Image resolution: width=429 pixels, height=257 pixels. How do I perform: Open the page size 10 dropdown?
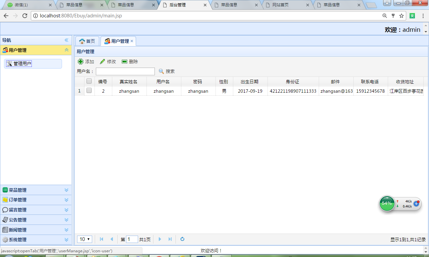pos(85,239)
